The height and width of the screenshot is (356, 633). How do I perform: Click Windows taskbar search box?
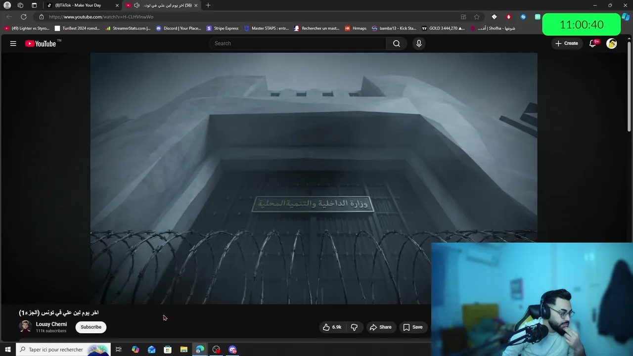click(62, 350)
